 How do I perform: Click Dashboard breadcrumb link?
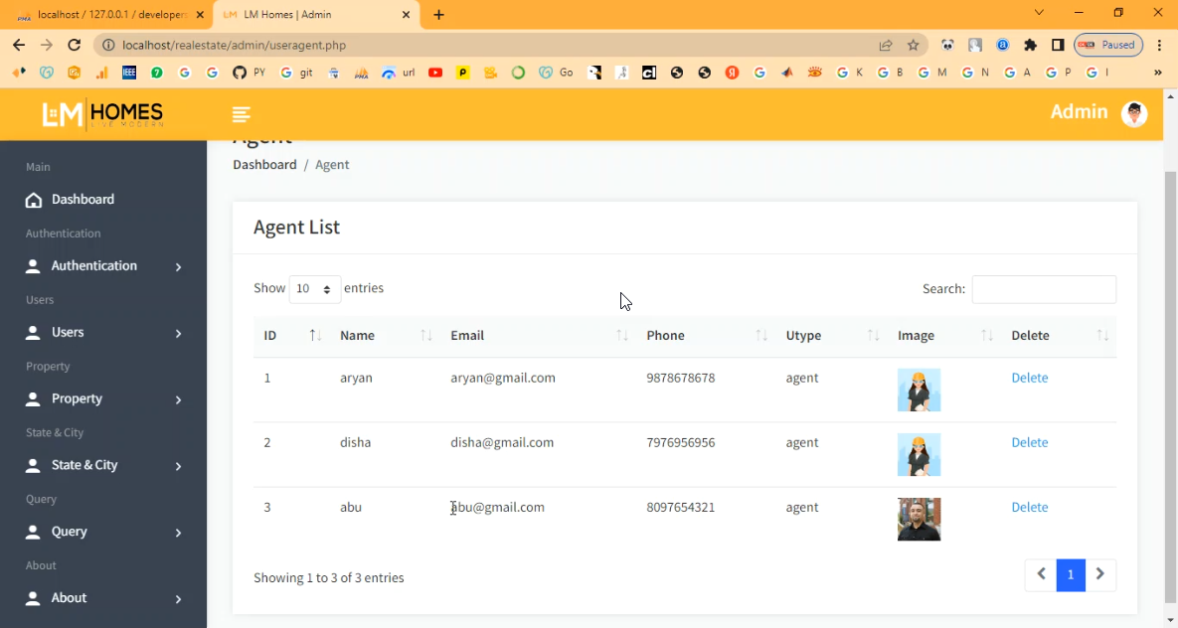(264, 165)
